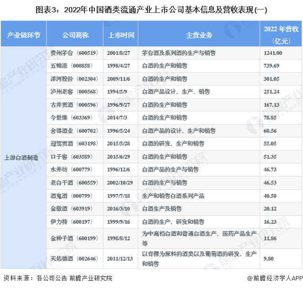303x288 pixels.
Task: Click listing date 2001/8/27
Action: 119,53
